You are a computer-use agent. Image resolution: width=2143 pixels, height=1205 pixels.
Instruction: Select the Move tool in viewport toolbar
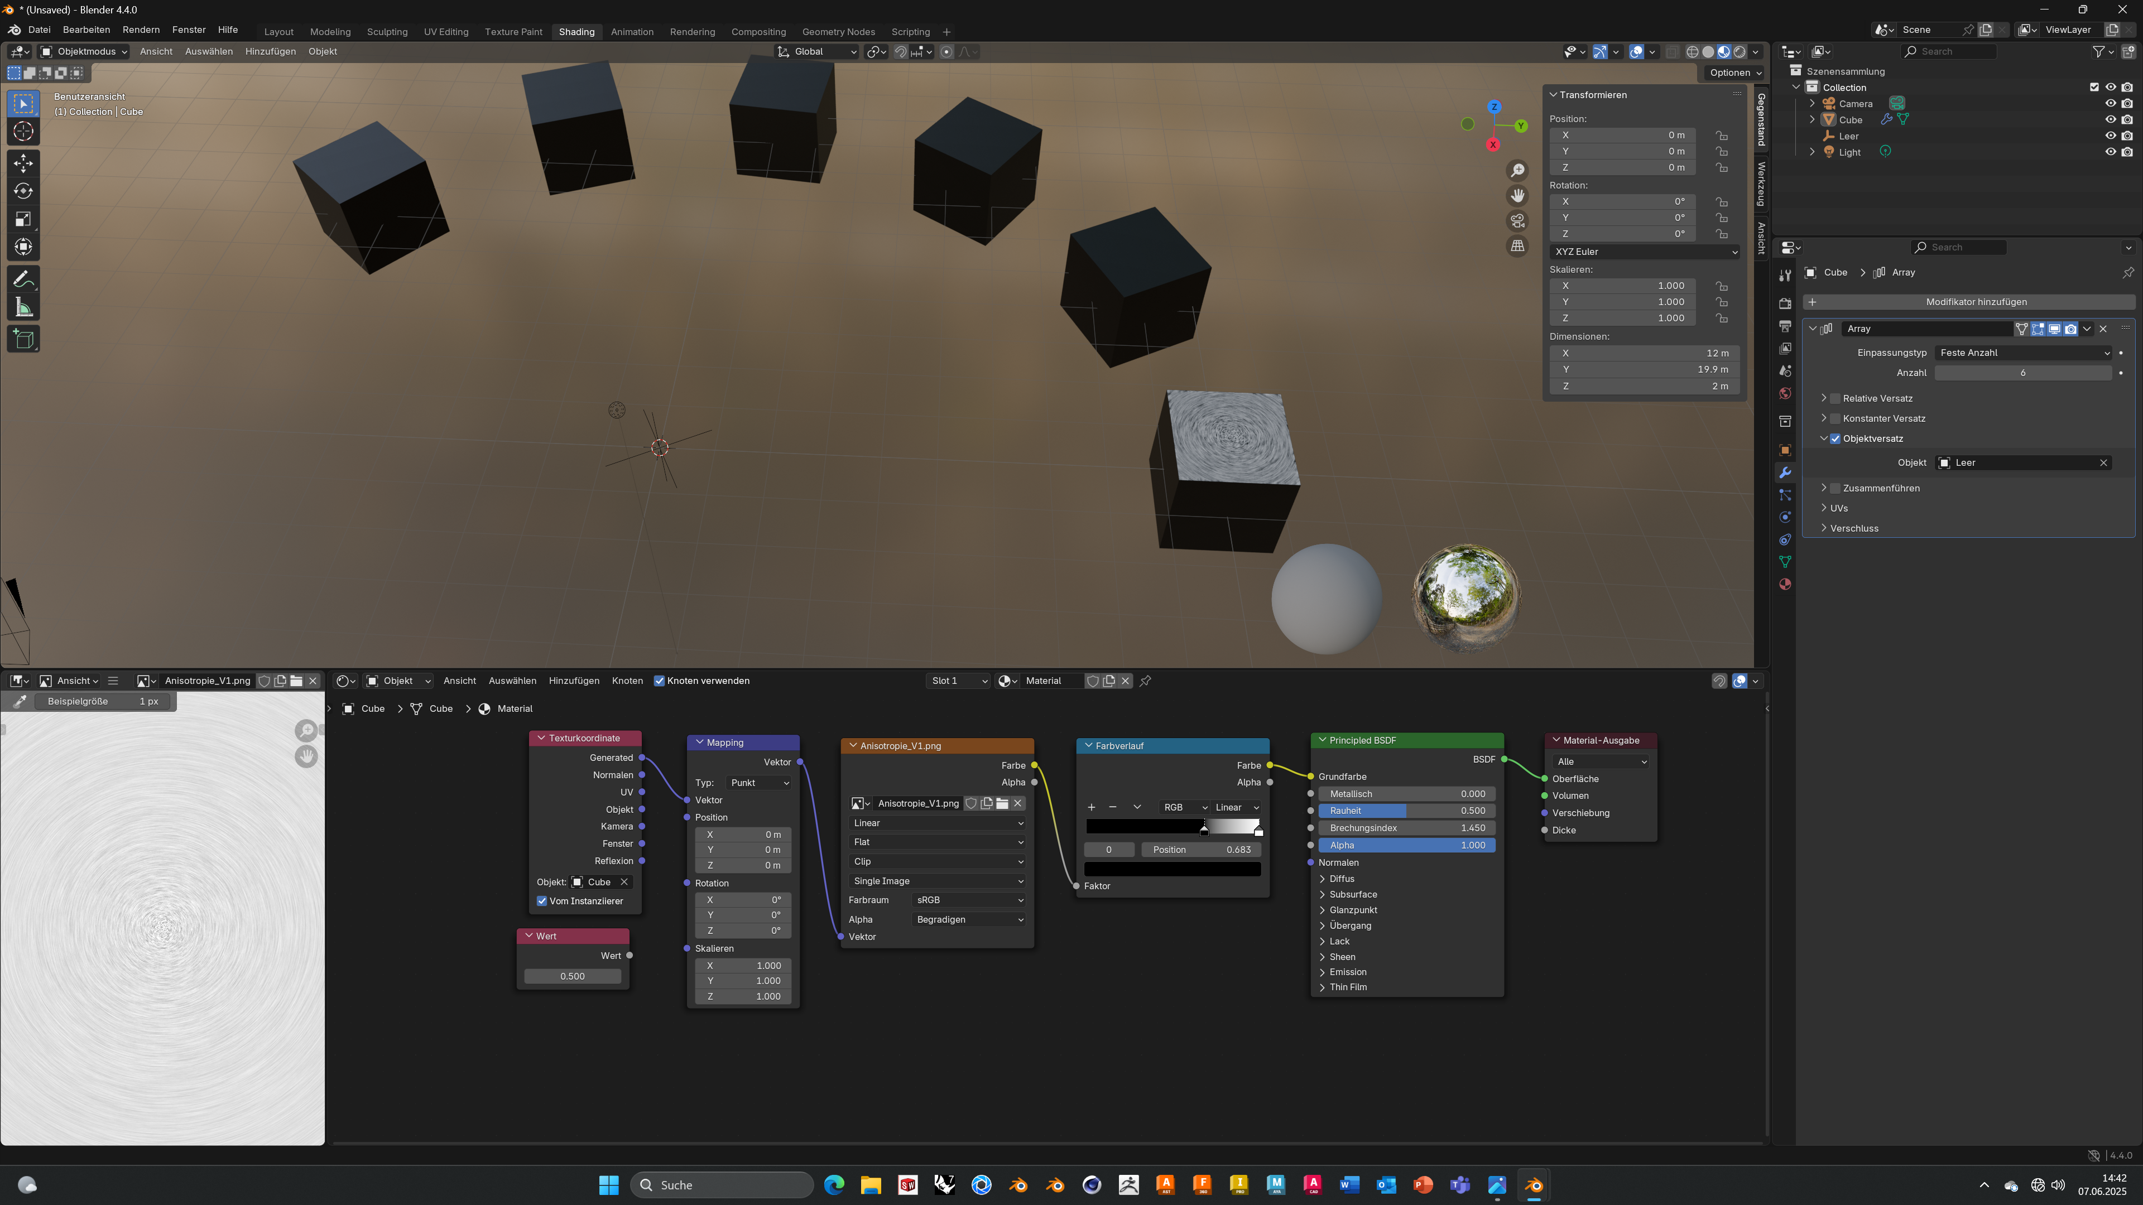tap(23, 163)
